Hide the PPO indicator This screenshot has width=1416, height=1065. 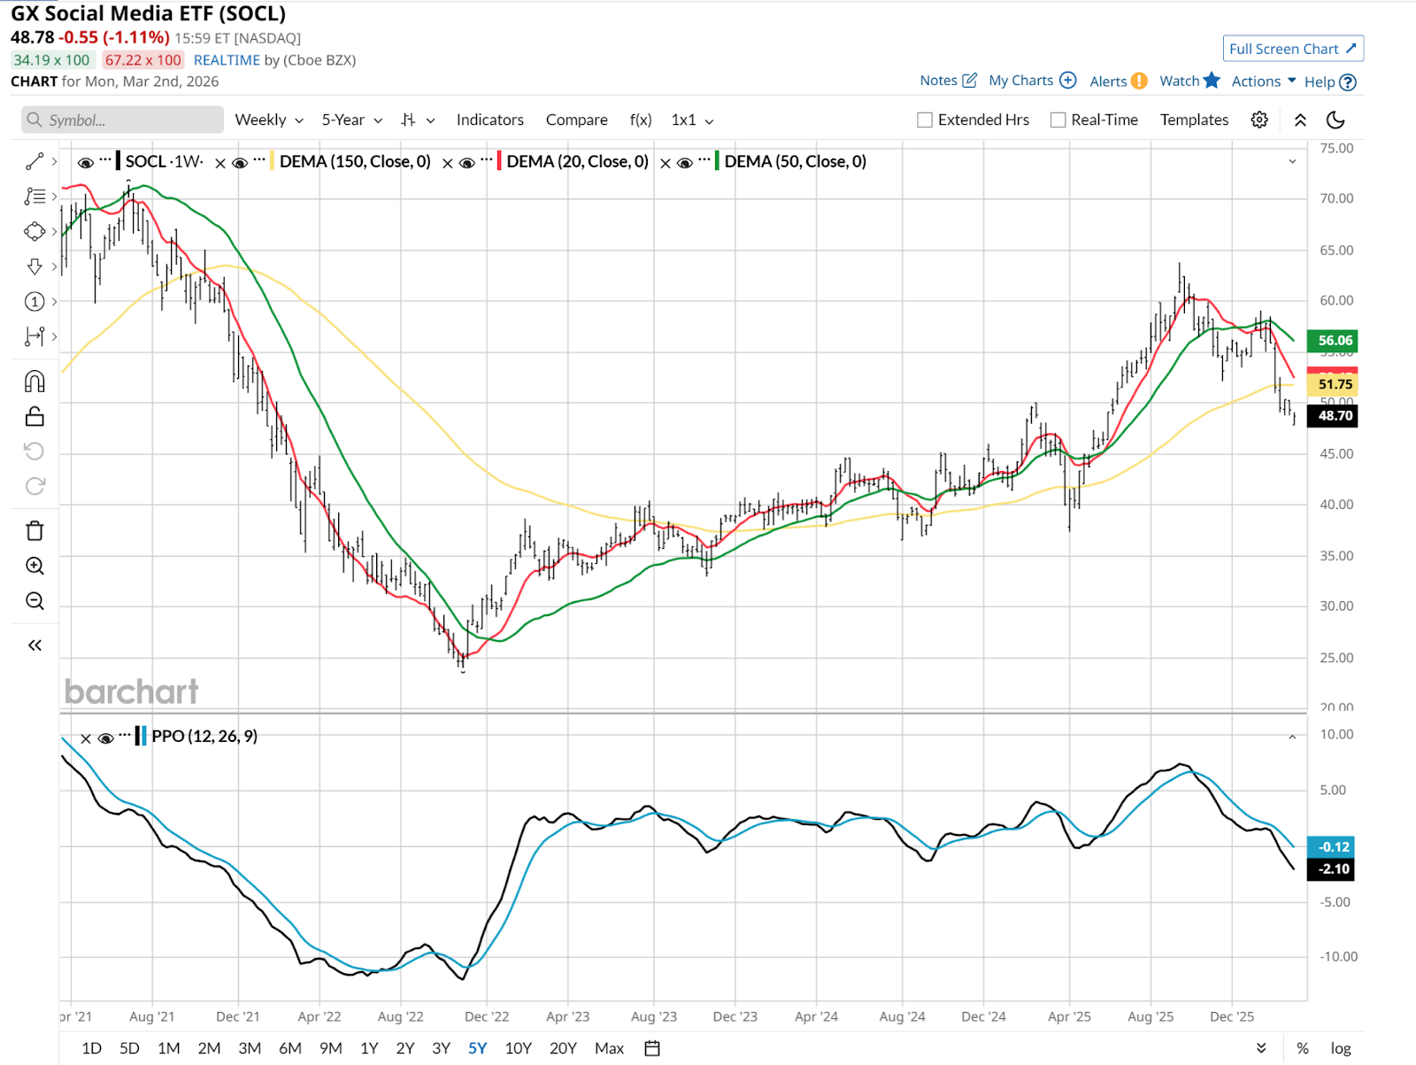click(x=105, y=738)
